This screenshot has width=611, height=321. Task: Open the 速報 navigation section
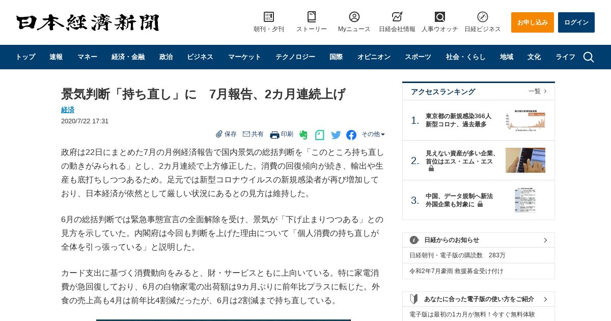[56, 57]
